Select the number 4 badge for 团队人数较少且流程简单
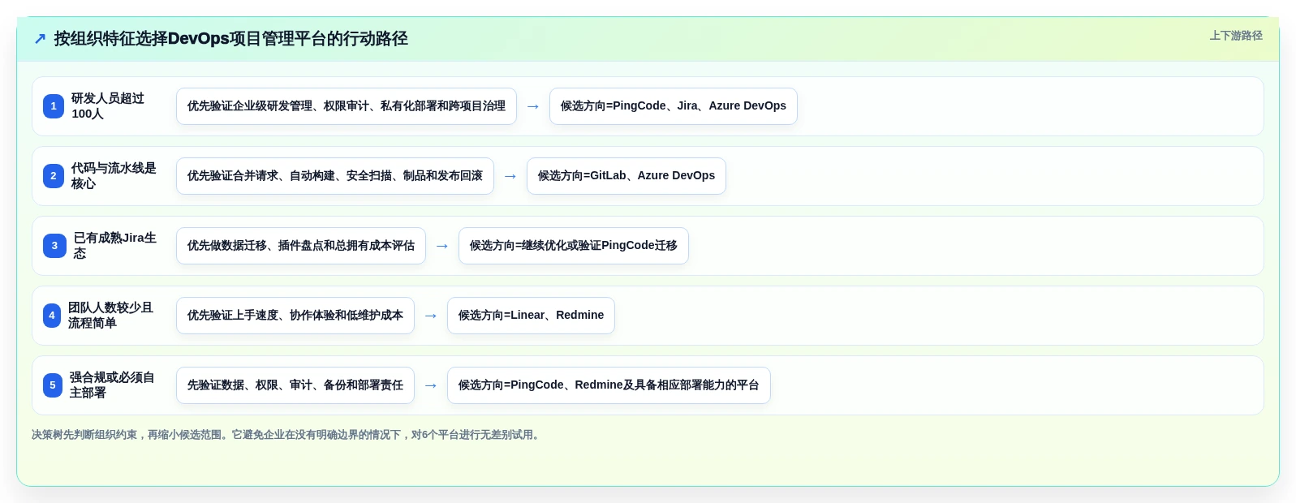 click(52, 316)
